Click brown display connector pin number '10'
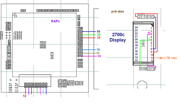 pyautogui.click(x=152, y=55)
